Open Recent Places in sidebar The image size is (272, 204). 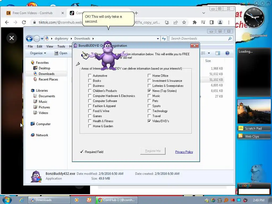(48, 79)
